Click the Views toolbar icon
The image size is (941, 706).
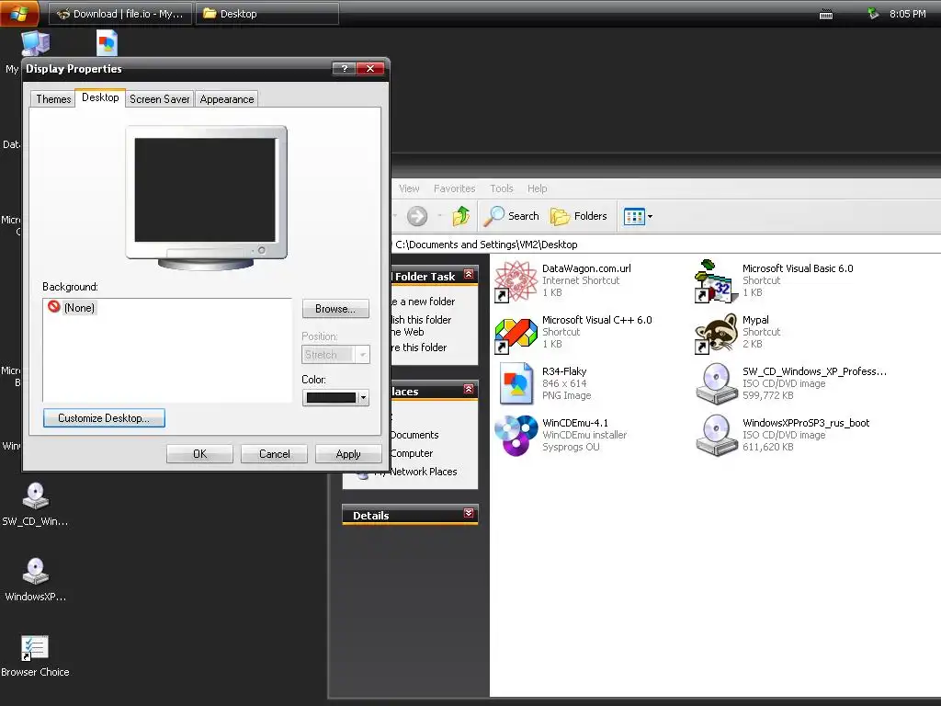pyautogui.click(x=634, y=216)
